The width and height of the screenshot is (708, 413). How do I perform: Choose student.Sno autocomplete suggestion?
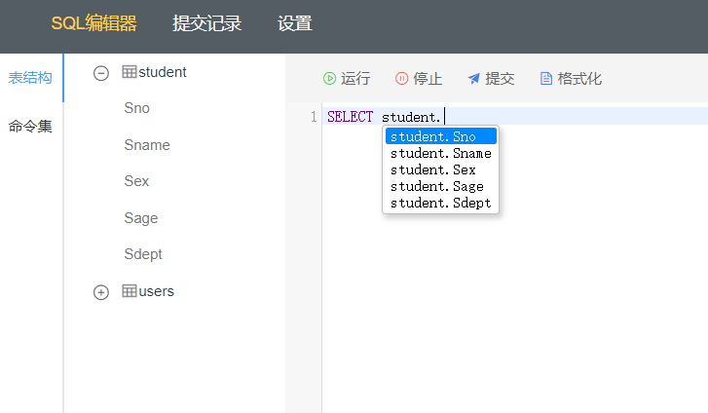441,136
